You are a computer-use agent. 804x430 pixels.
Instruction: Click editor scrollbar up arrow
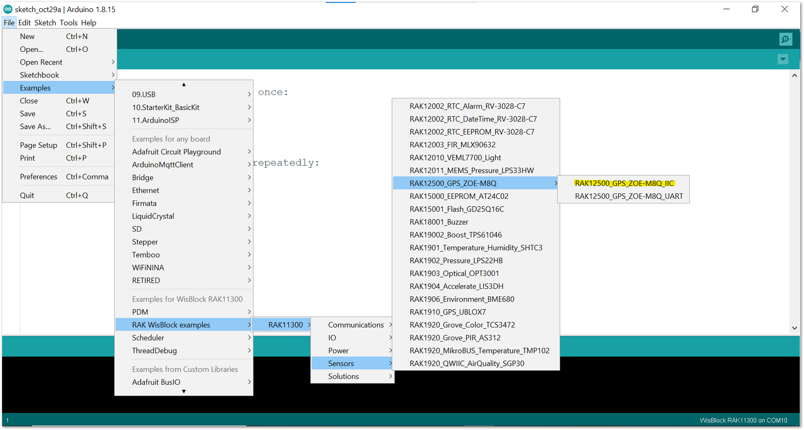[x=794, y=75]
